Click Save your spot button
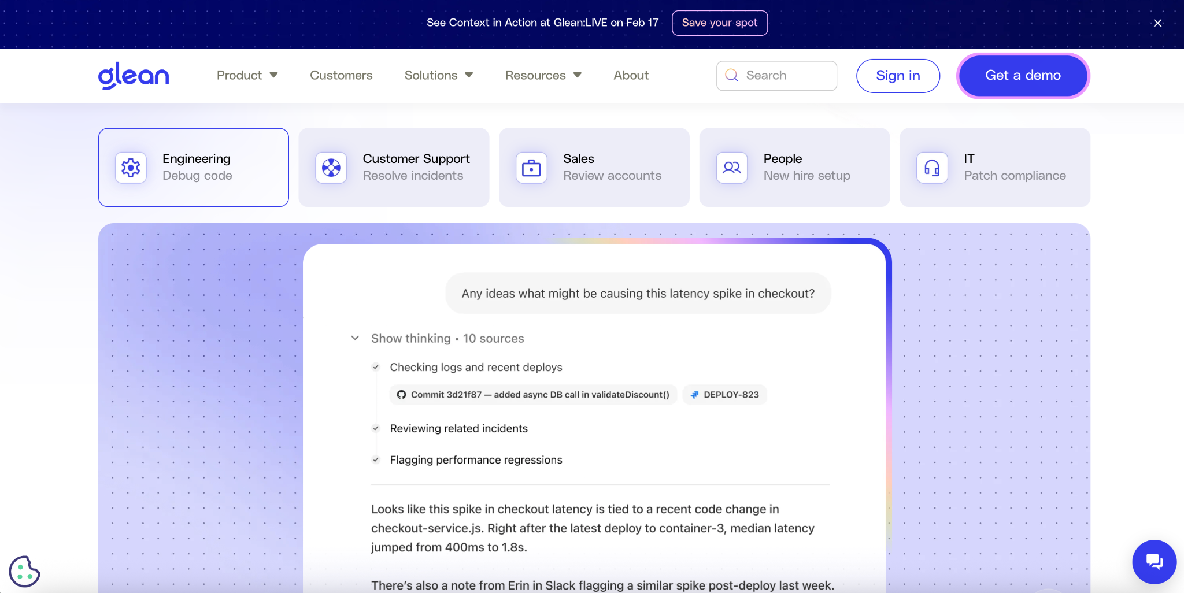Viewport: 1184px width, 593px height. pyautogui.click(x=720, y=23)
